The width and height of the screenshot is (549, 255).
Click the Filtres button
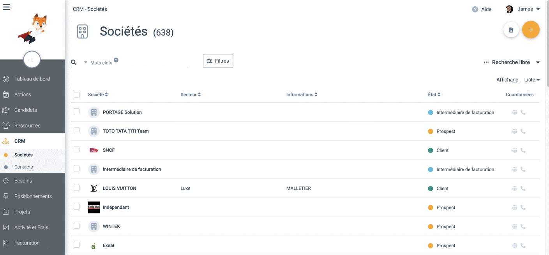pyautogui.click(x=218, y=61)
